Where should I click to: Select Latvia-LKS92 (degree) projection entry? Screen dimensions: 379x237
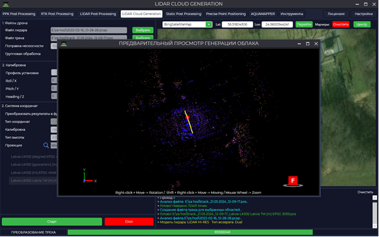(34, 157)
